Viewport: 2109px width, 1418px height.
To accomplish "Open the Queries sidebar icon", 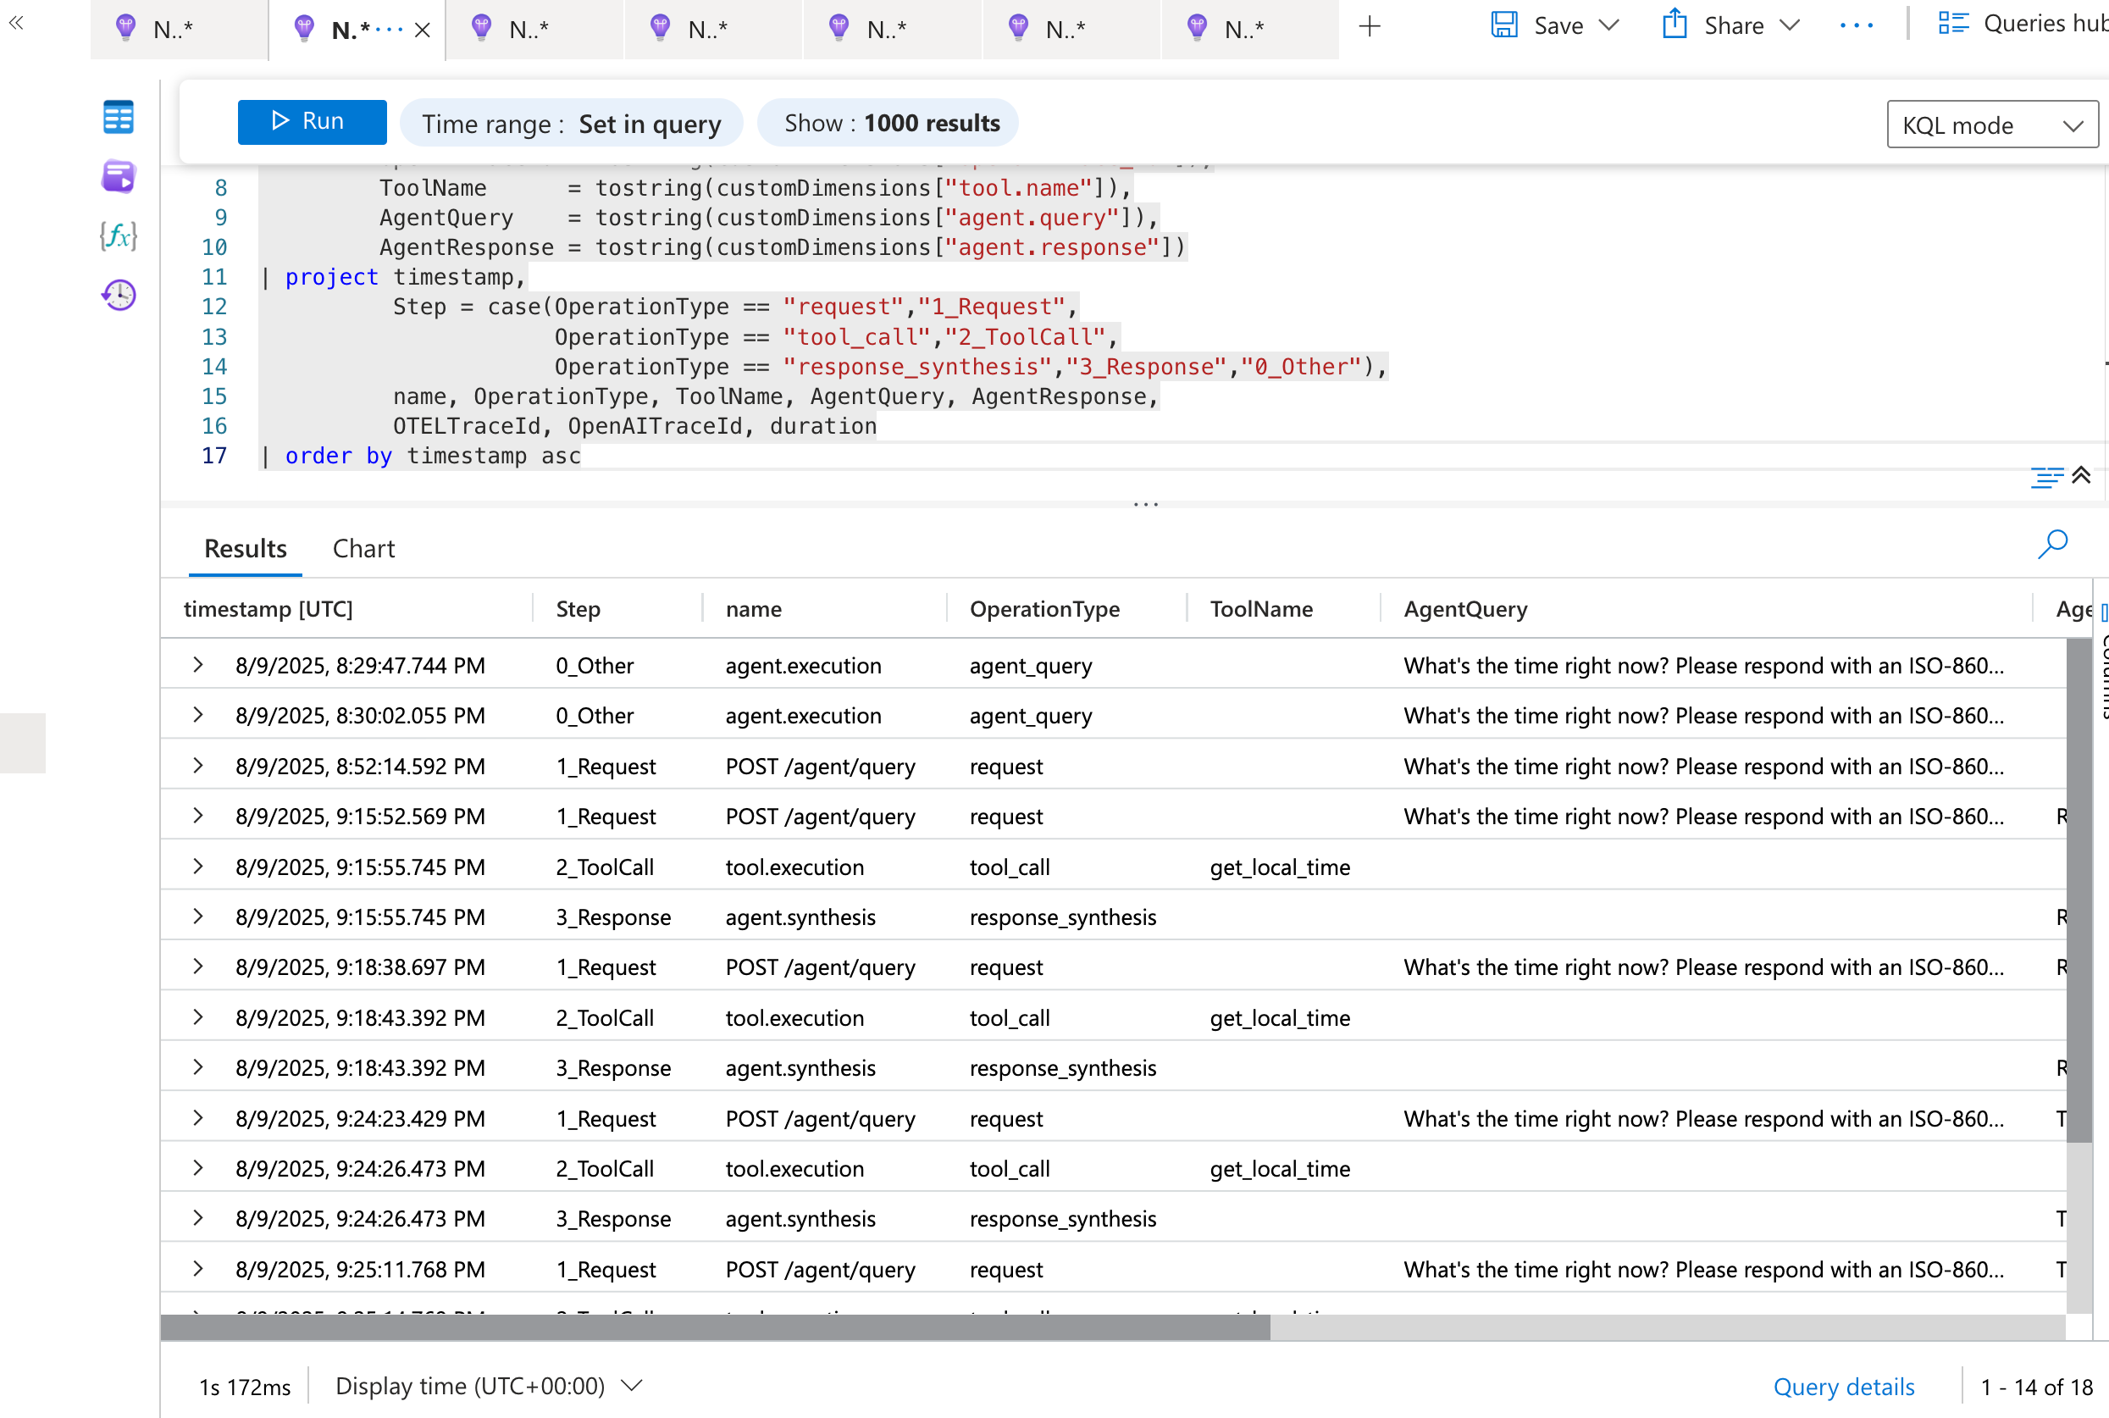I will (x=119, y=176).
